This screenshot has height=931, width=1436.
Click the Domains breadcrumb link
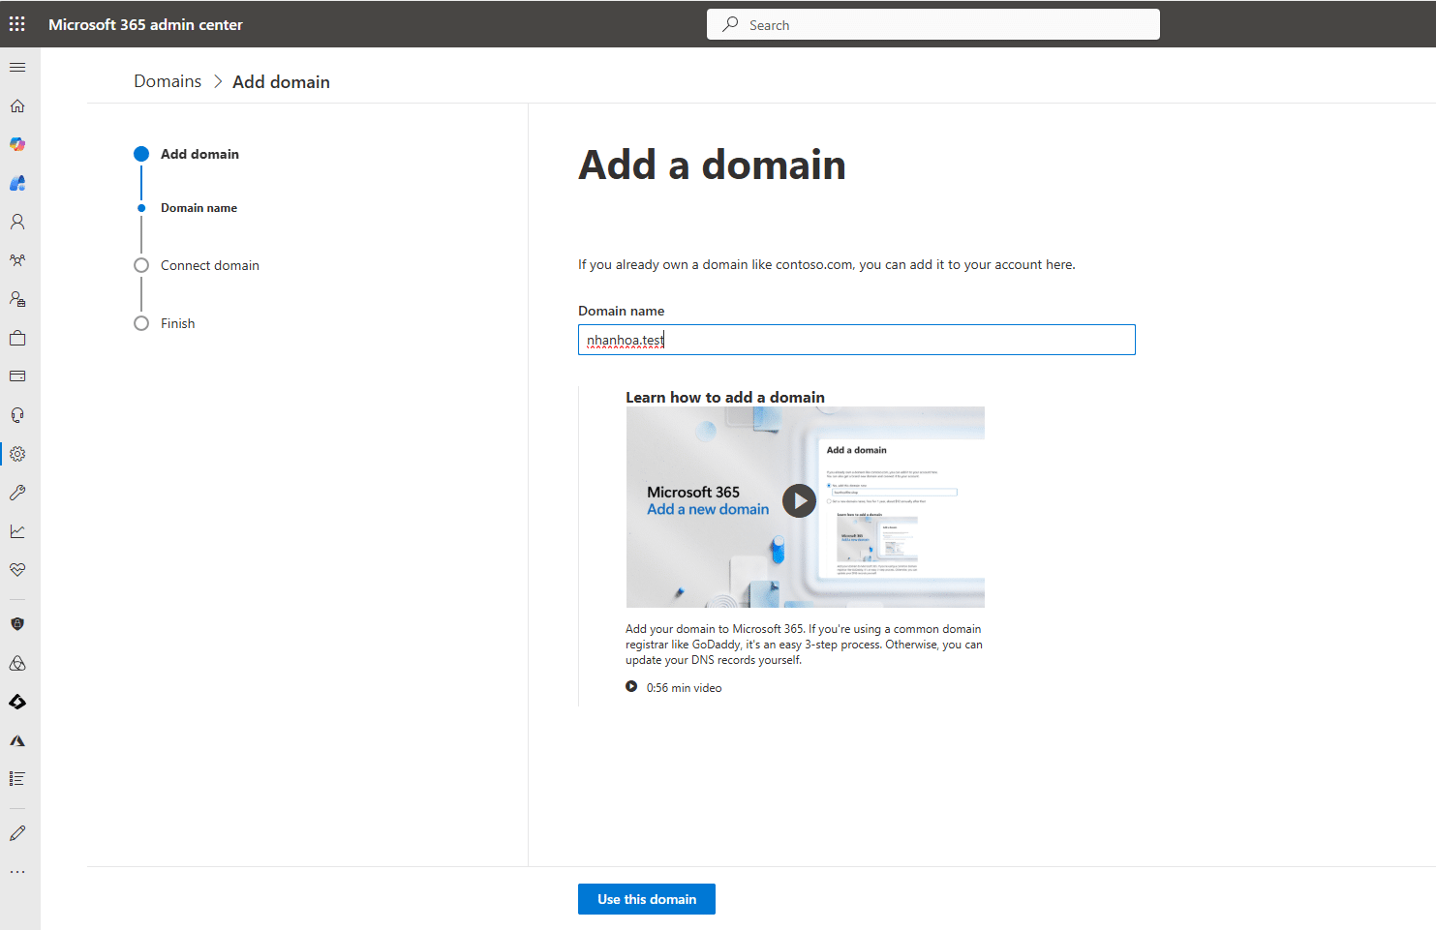click(x=168, y=82)
